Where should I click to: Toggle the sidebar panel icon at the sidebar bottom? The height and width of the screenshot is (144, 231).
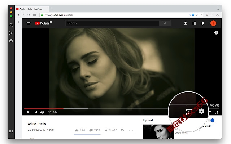pyautogui.click(x=11, y=131)
